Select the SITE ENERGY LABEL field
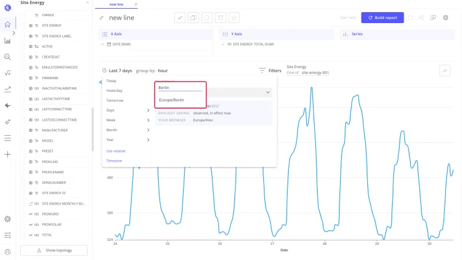The image size is (462, 260). coord(57,36)
